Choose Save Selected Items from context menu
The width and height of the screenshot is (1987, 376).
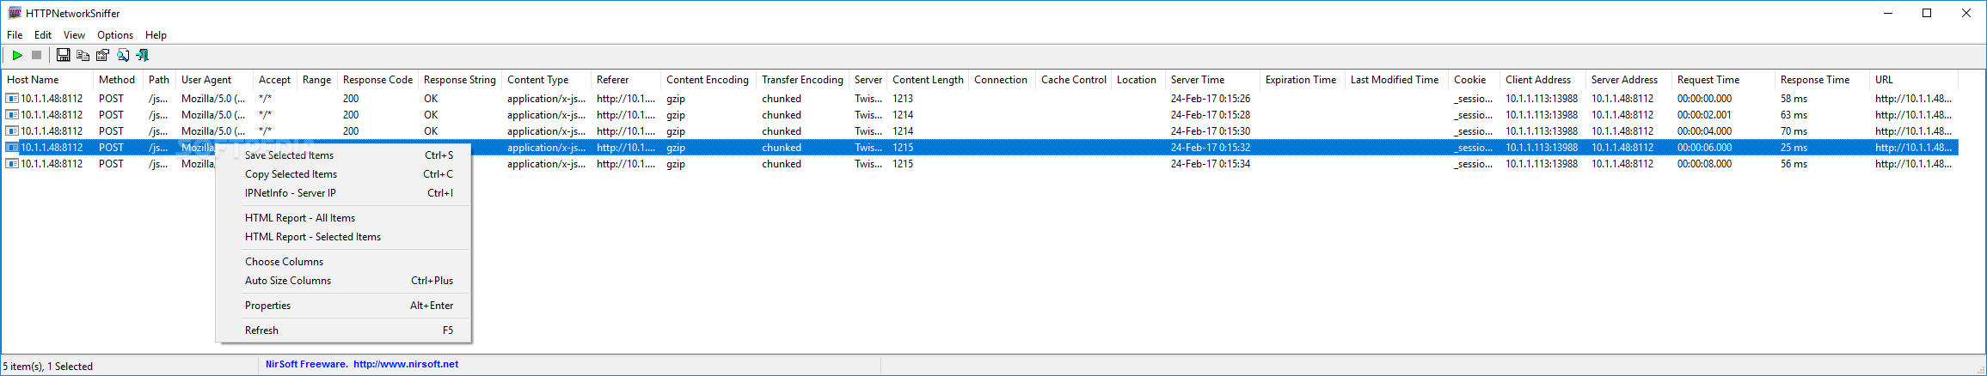point(289,155)
